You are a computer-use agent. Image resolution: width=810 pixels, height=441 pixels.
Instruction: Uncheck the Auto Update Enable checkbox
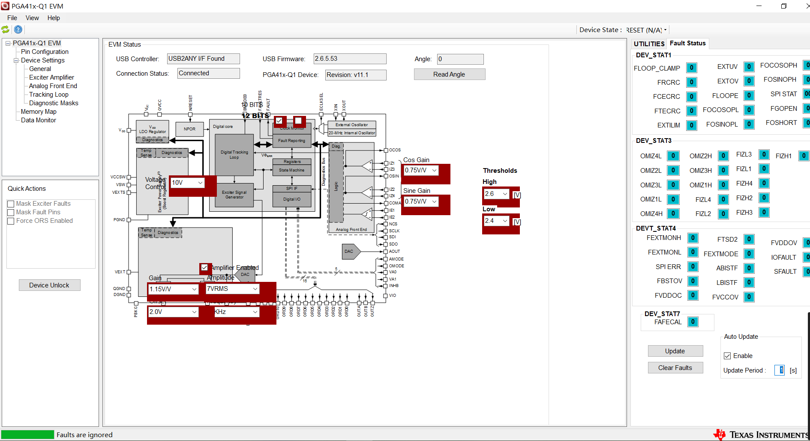pyautogui.click(x=727, y=356)
